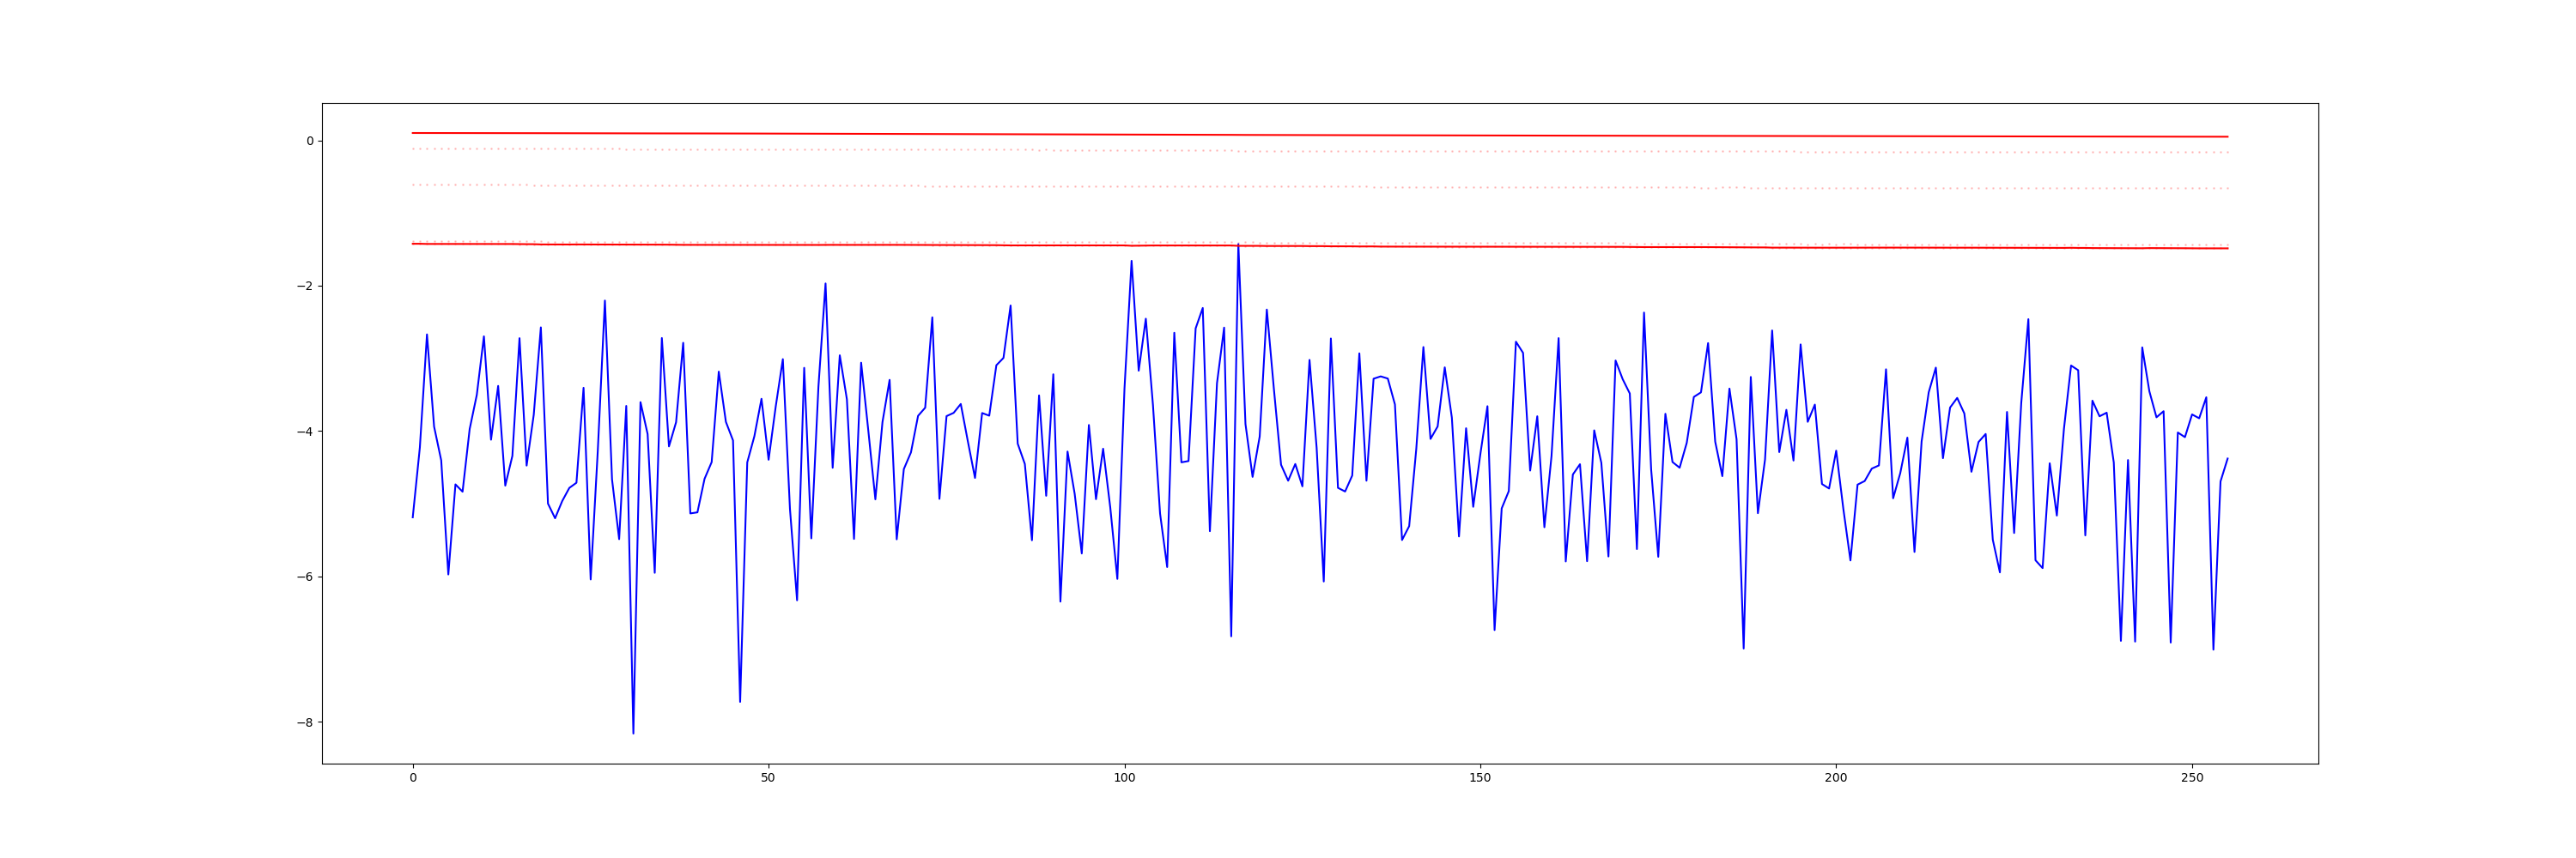Click the x-axis tick label 100
The width and height of the screenshot is (2576, 858).
pyautogui.click(x=1124, y=778)
